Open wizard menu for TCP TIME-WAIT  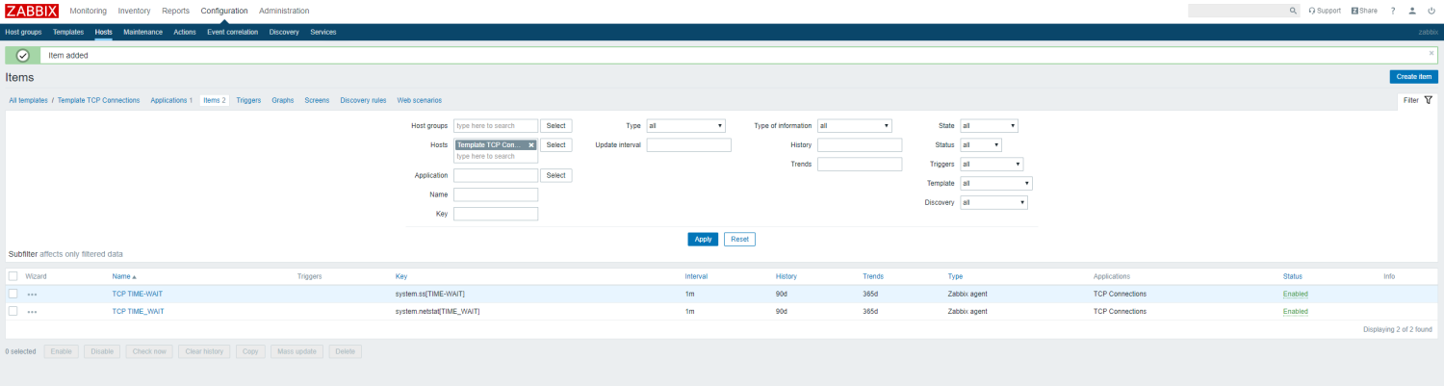[33, 294]
